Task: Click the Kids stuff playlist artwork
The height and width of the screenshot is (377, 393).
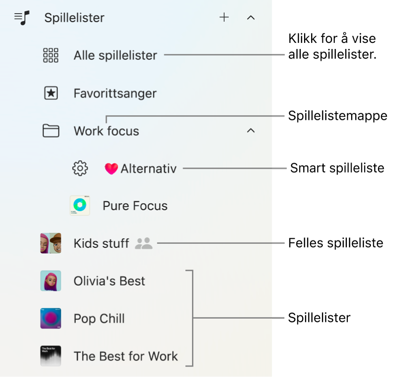Action: click(x=51, y=243)
